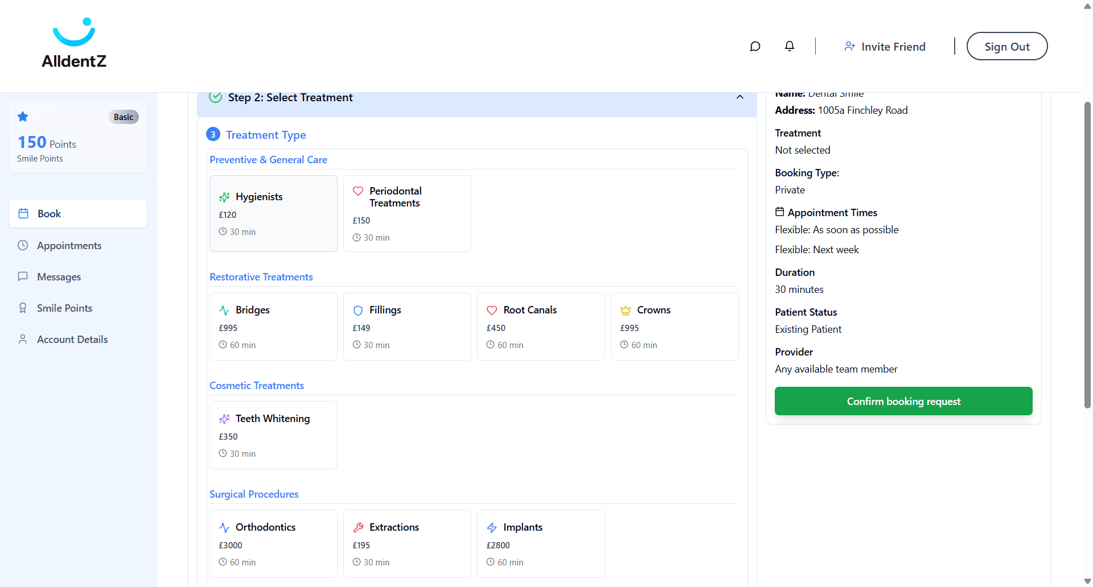1093x587 pixels.
Task: Open Messages from the sidebar
Action: [x=78, y=276]
